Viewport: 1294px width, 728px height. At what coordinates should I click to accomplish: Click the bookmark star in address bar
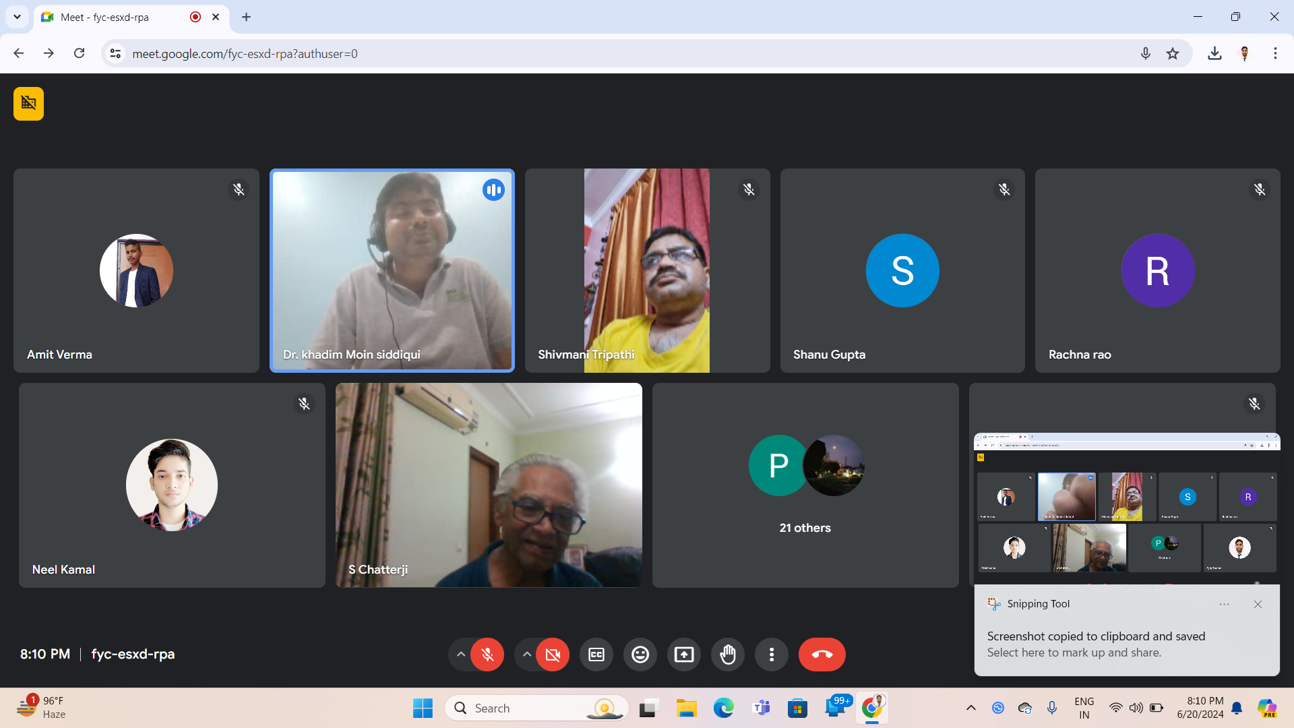(x=1173, y=53)
